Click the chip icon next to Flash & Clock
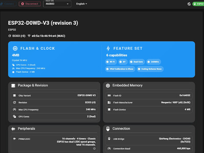Viewport: 204px width, 153px height. (x=15, y=48)
